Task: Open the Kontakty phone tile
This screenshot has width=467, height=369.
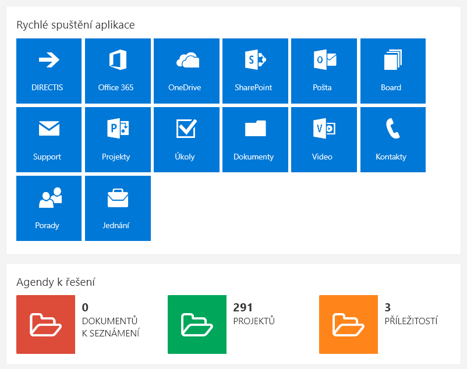Action: pos(393,140)
